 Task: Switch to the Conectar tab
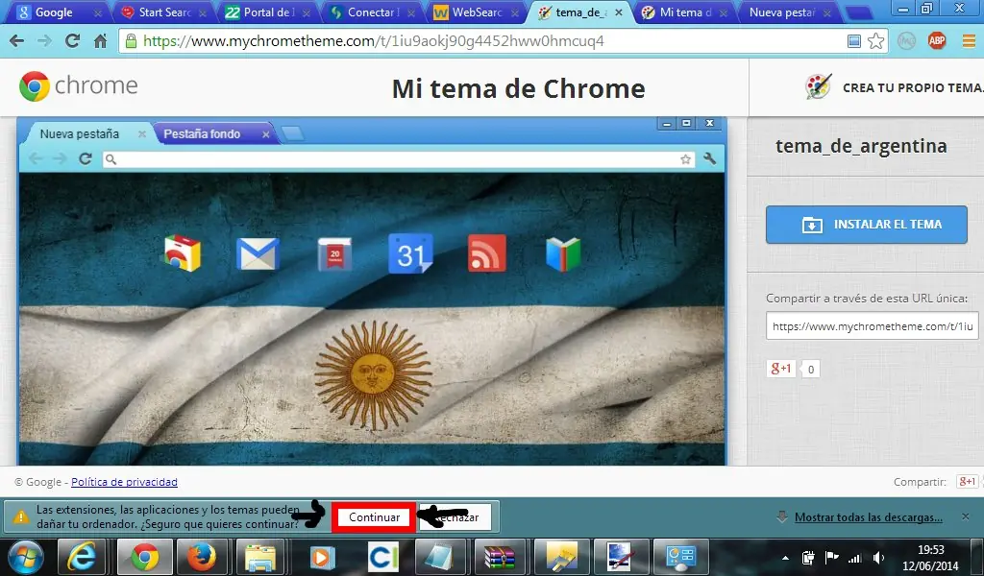pyautogui.click(x=373, y=12)
